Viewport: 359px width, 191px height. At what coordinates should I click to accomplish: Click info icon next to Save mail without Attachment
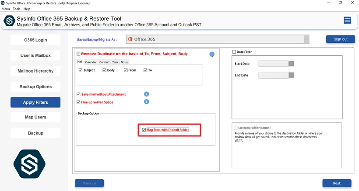point(147,94)
